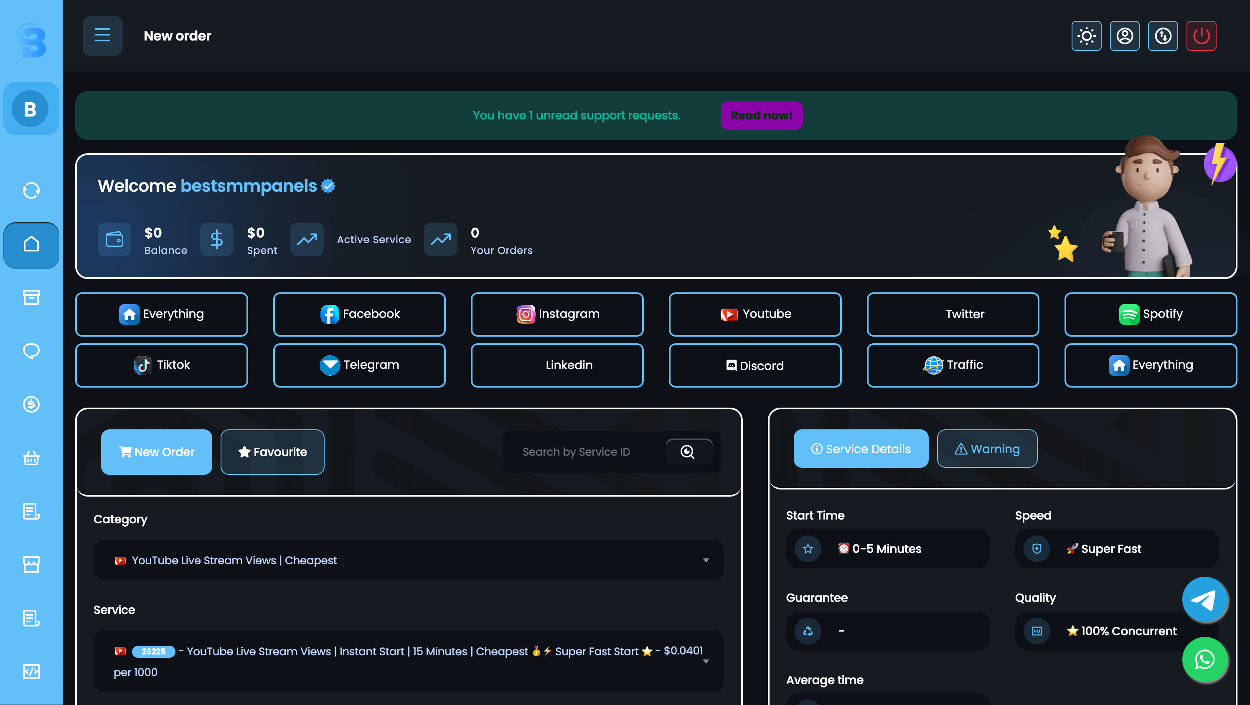The image size is (1250, 705).
Task: Expand the Category dropdown
Action: click(x=409, y=560)
